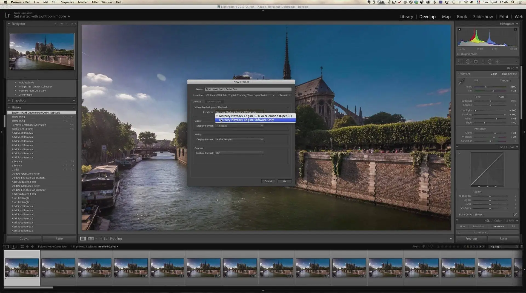
Task: Collapse the History panel
Action: click(9, 107)
